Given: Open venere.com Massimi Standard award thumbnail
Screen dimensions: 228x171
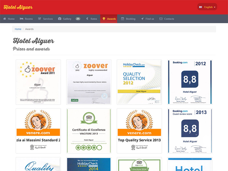Looking at the screenshot, I should (38, 131).
